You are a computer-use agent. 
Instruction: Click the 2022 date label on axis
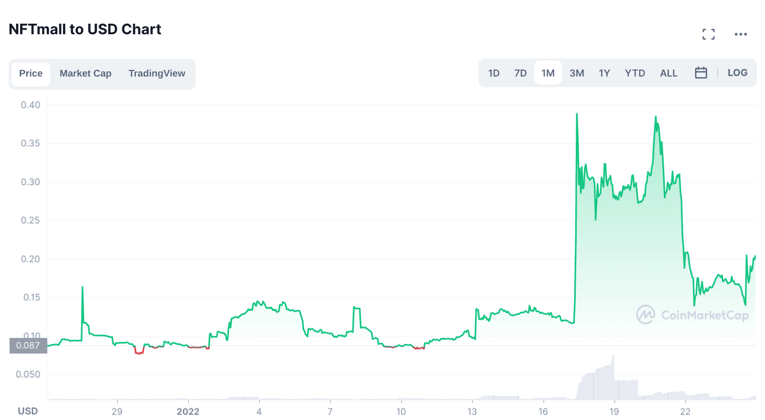point(188,411)
